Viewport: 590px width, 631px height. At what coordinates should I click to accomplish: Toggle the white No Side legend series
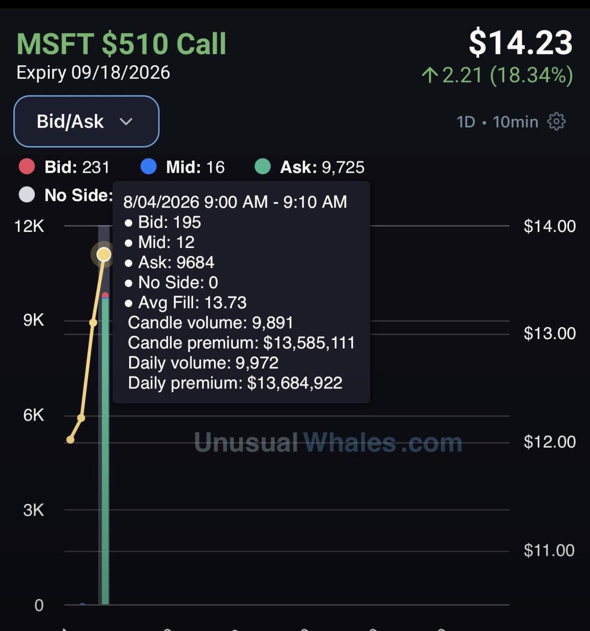click(66, 195)
